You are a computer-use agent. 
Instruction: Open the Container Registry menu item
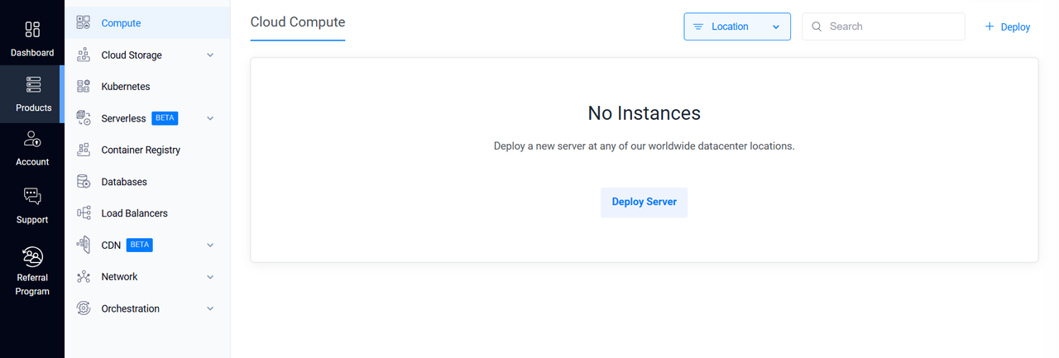click(x=147, y=150)
